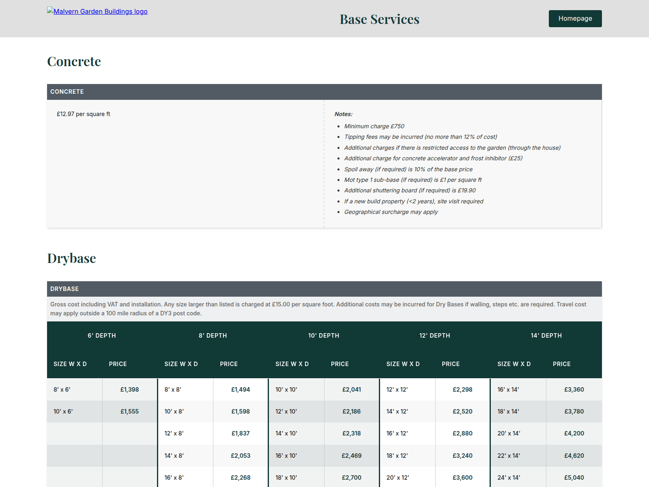Viewport: 649px width, 487px height.
Task: Click the Concrete section heading
Action: click(x=74, y=61)
